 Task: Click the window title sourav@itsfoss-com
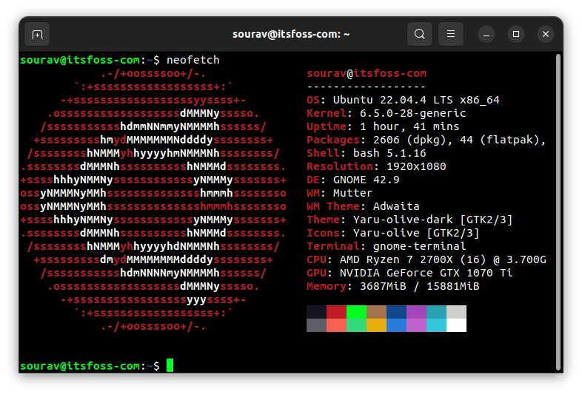click(291, 34)
